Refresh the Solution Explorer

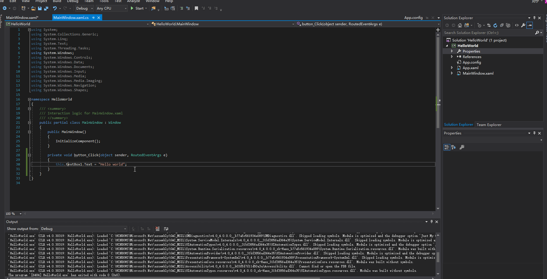(495, 25)
